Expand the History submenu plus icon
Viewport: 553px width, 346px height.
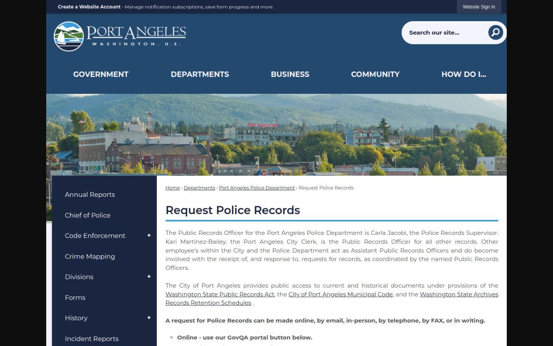pos(149,318)
